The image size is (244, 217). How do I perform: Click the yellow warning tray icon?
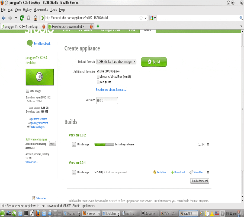212,213
